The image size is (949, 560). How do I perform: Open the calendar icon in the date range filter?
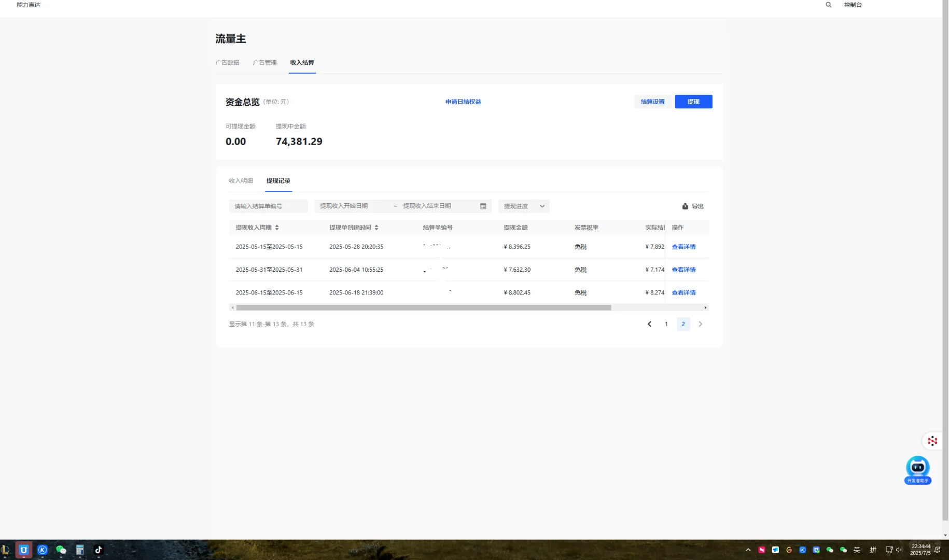point(482,206)
